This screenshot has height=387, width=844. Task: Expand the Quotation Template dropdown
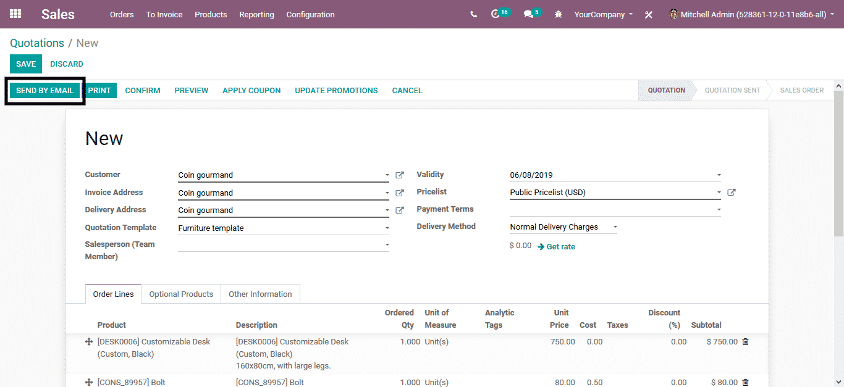coord(387,228)
